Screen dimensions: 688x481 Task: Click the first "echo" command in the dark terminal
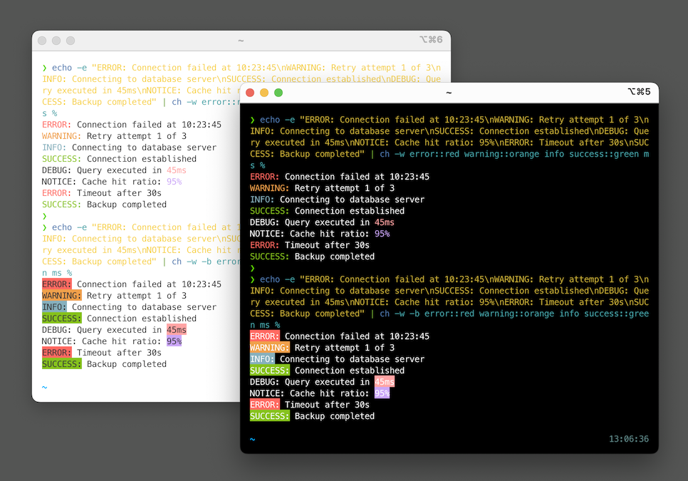point(270,120)
